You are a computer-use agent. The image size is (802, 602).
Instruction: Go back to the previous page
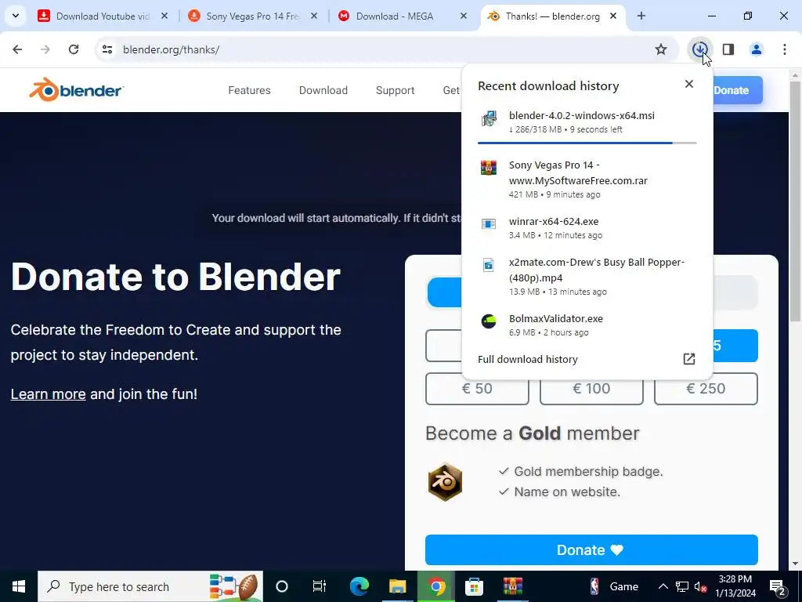click(x=17, y=49)
